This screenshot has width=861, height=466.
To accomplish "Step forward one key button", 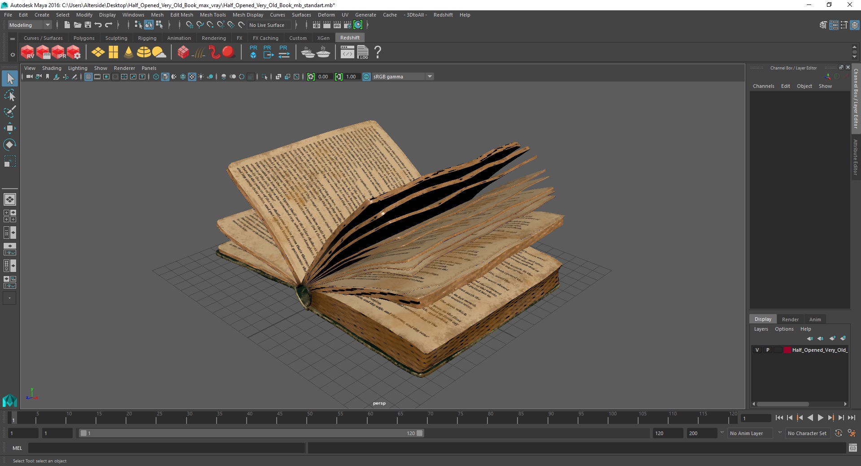I will click(831, 418).
